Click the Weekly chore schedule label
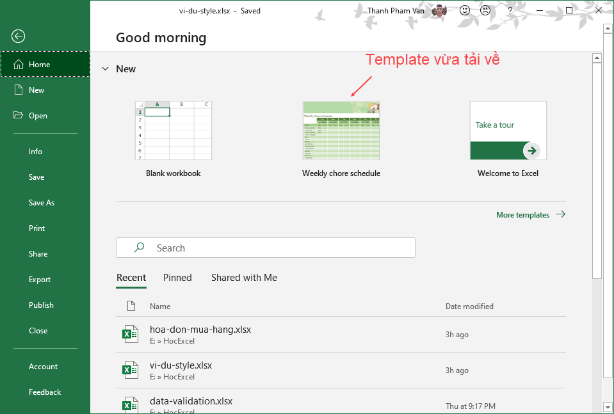 coord(341,173)
